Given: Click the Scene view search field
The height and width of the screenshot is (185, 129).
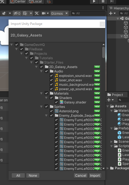Looking at the screenshot, I should (x=88, y=13).
